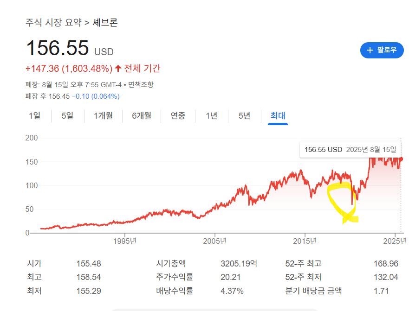
Task: Click the after-hours price 156.45
Action: point(59,96)
